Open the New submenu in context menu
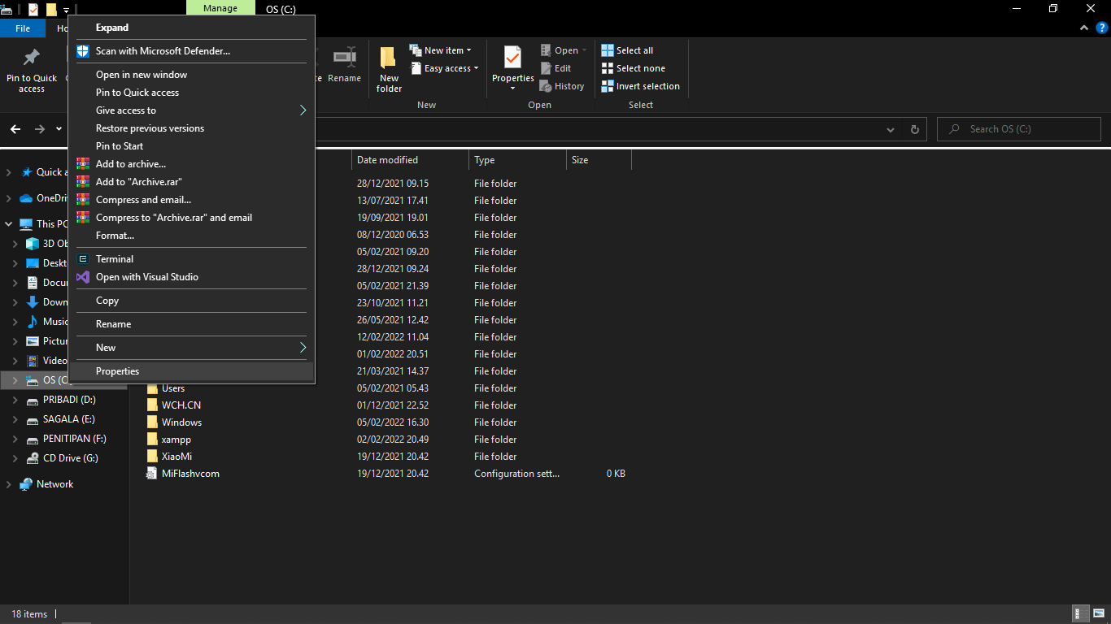Viewport: 1111px width, 624px height. point(191,348)
